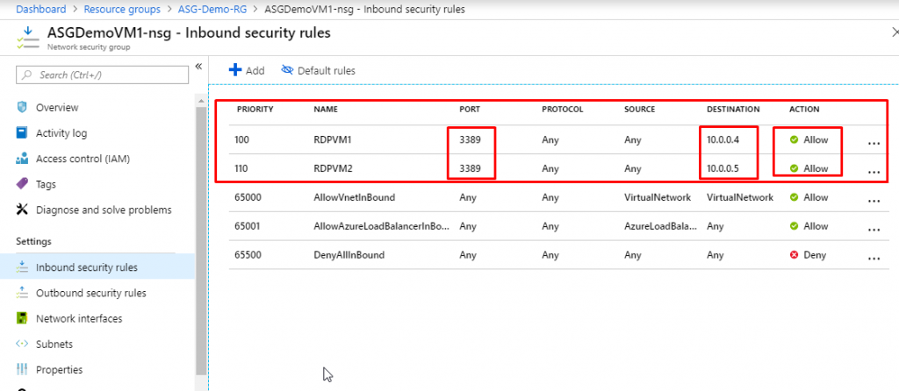Screen dimensions: 899x391
Task: Click the Overview shield icon
Action: click(x=23, y=108)
